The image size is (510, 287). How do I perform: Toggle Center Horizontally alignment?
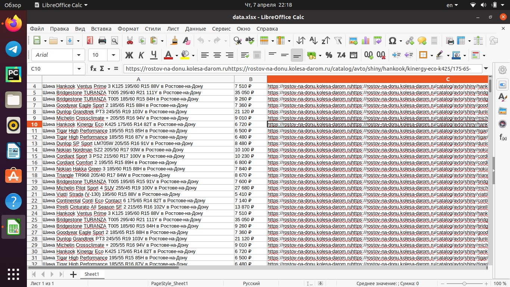[217, 55]
